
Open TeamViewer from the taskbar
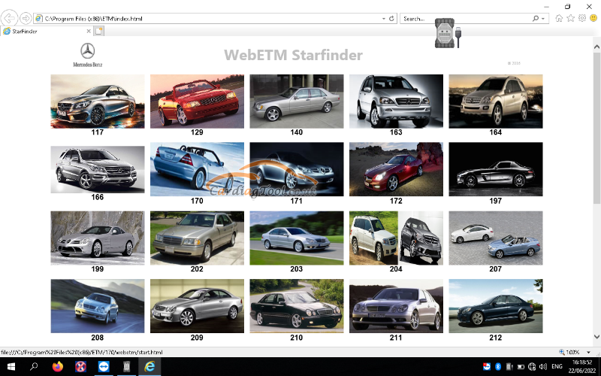(x=103, y=366)
